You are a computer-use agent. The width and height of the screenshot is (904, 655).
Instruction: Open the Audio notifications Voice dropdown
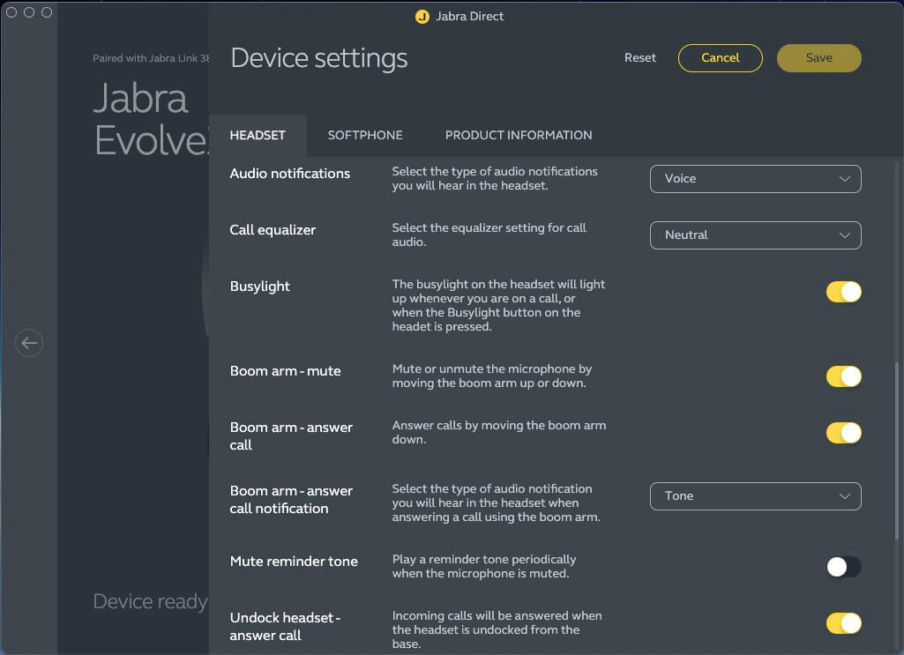pos(754,179)
